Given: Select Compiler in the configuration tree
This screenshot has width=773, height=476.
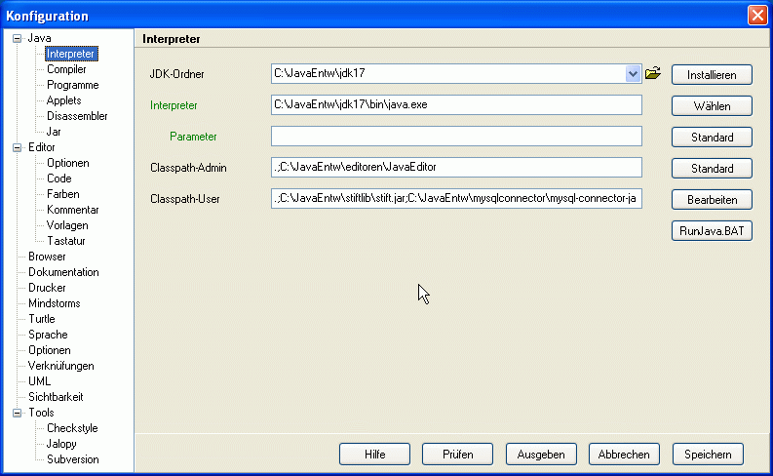Looking at the screenshot, I should tap(66, 70).
